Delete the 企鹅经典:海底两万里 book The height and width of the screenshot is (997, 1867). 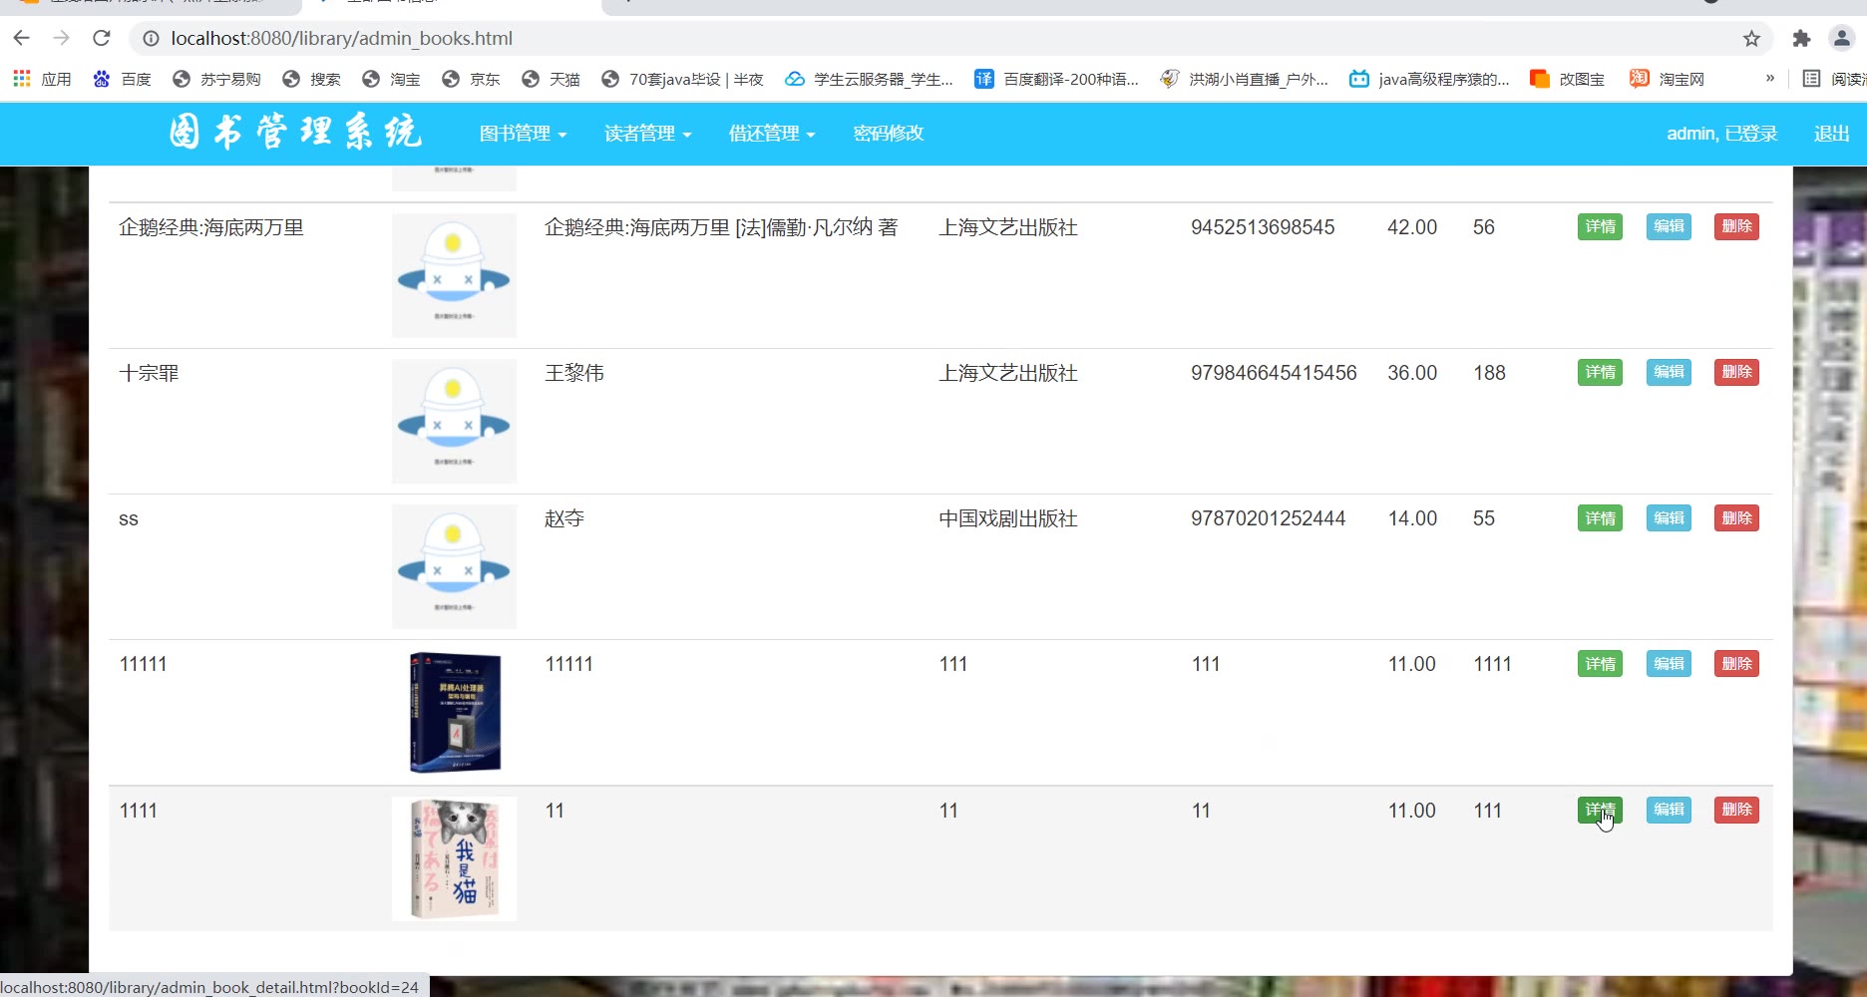pyautogui.click(x=1736, y=226)
